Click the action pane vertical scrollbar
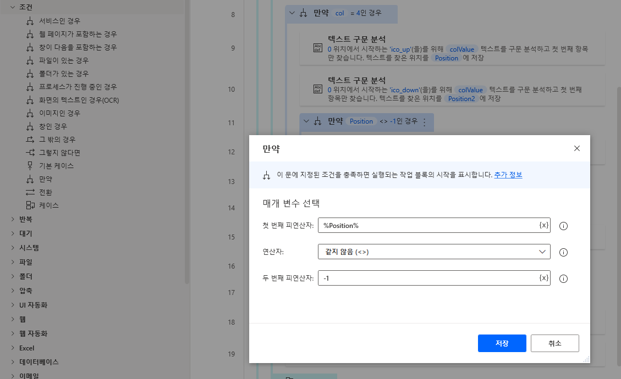Viewport: 621px width, 379px height. (x=187, y=142)
